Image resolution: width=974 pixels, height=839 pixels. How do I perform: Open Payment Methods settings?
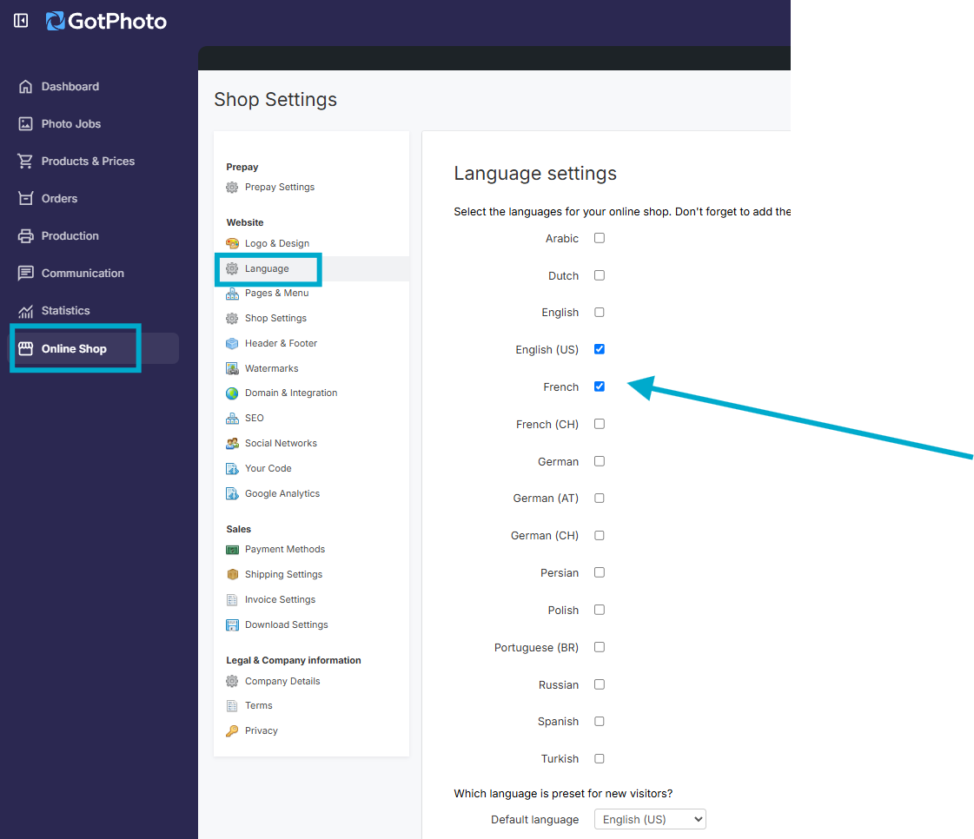[285, 549]
